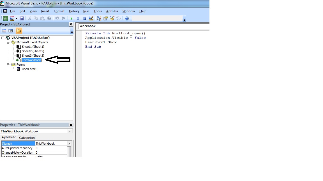Open the Edit menu

(22, 11)
